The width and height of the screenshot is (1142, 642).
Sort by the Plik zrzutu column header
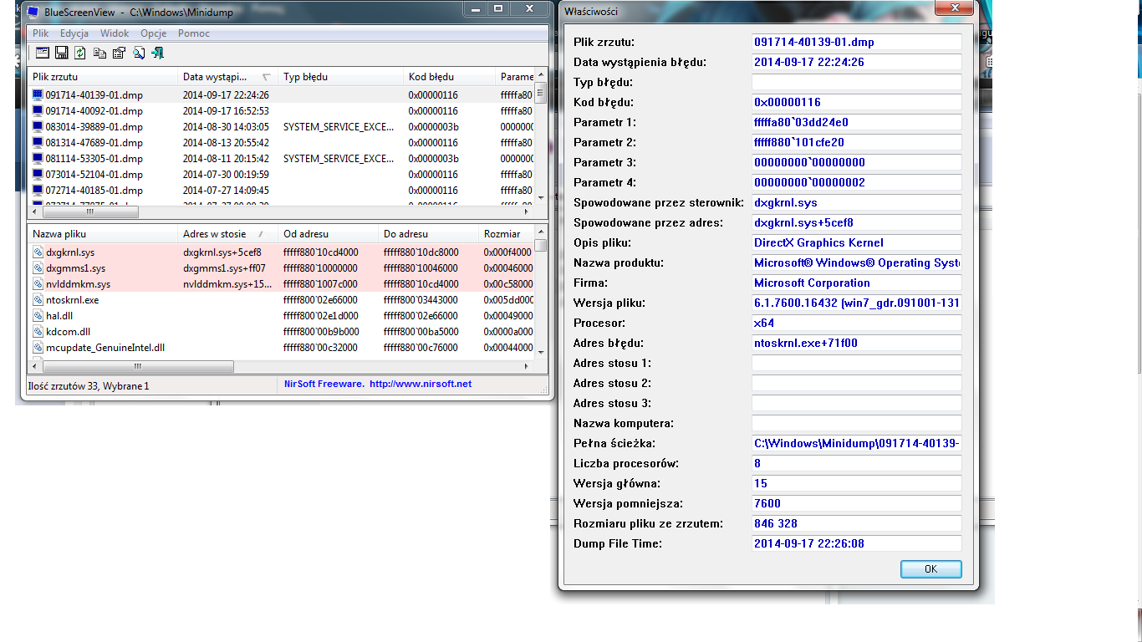103,76
